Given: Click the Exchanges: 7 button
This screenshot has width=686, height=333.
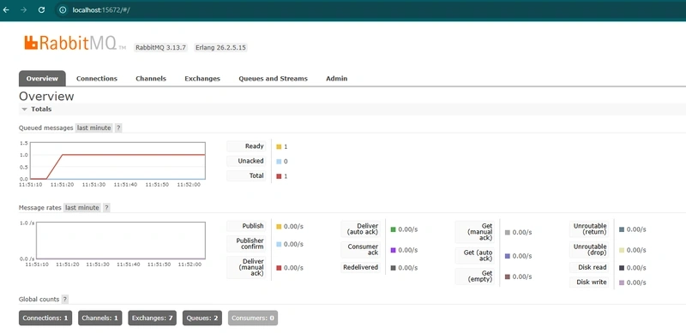Looking at the screenshot, I should click(153, 318).
